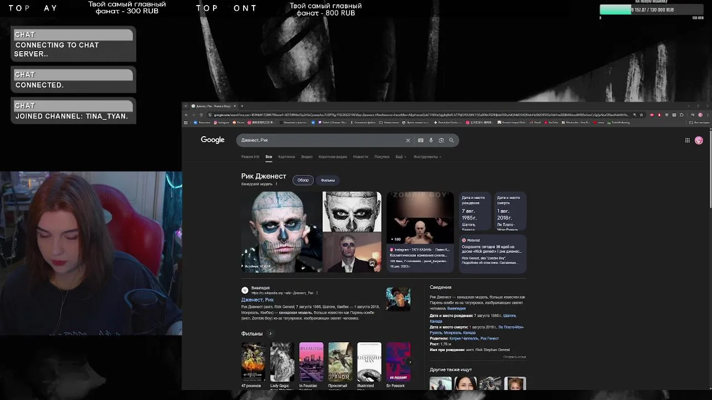Open the large VOGUE portrait image

[281, 232]
